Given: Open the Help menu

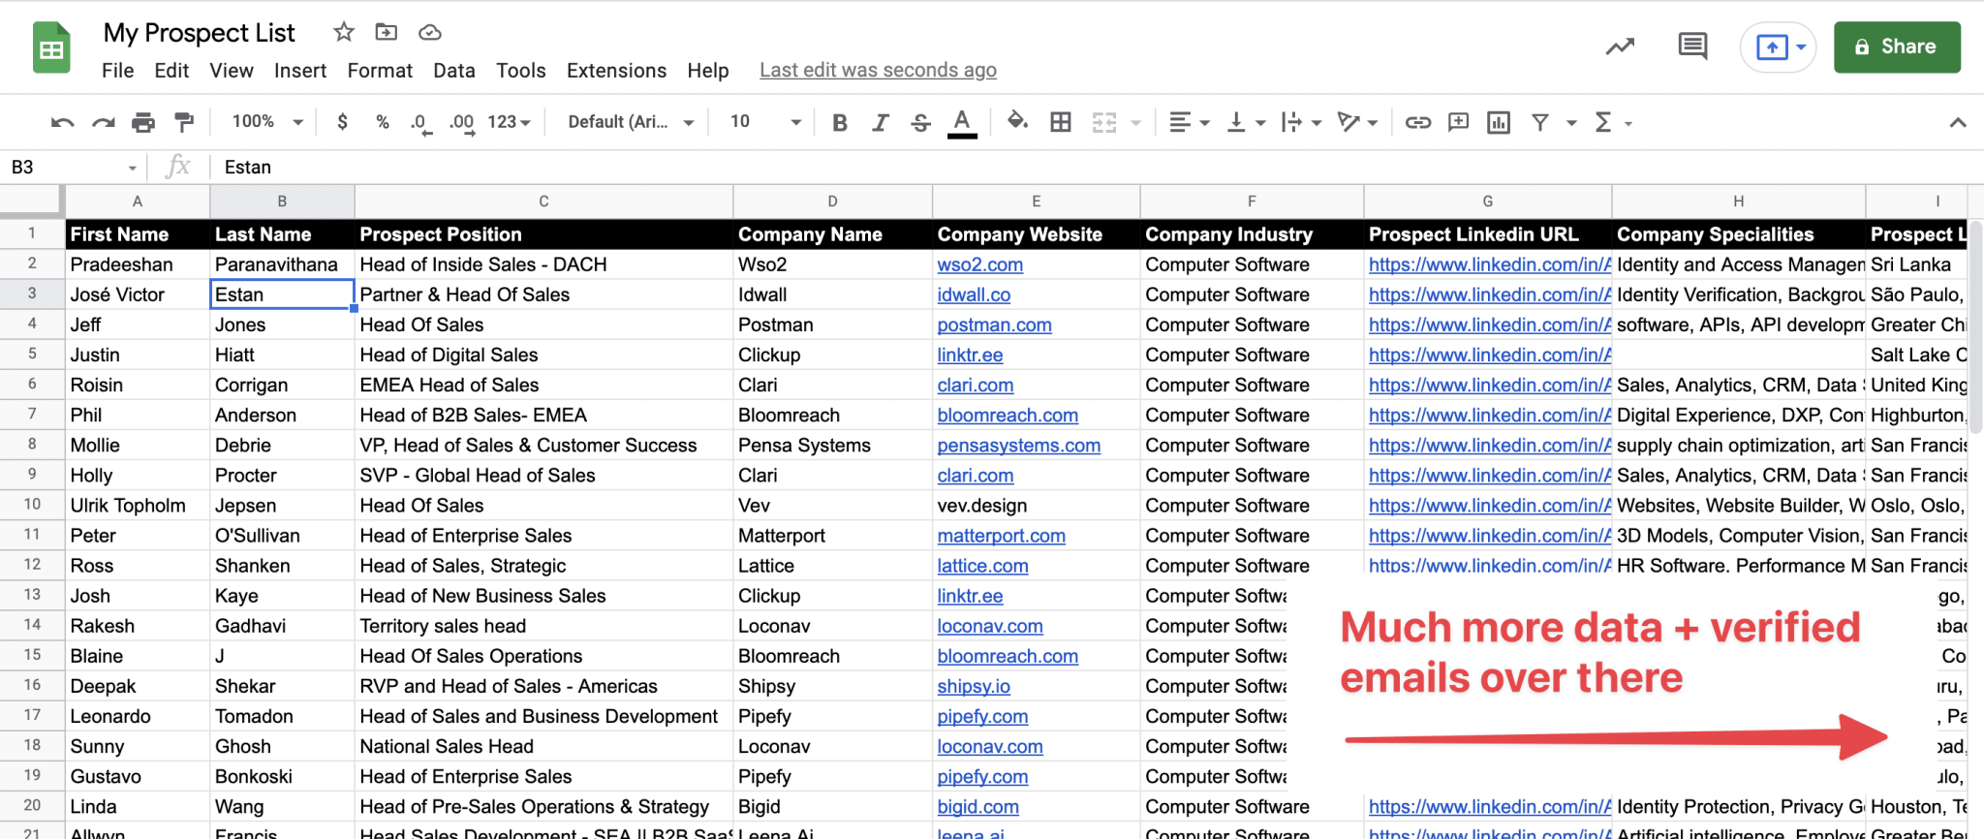Looking at the screenshot, I should (x=708, y=71).
